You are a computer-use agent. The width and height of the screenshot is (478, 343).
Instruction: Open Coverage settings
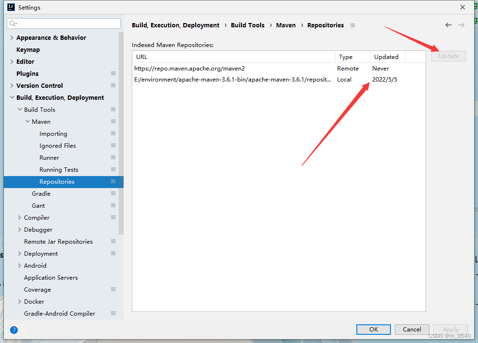coord(38,290)
